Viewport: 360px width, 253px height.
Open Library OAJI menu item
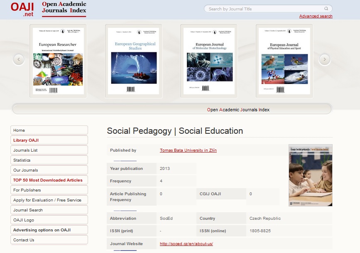49,140
